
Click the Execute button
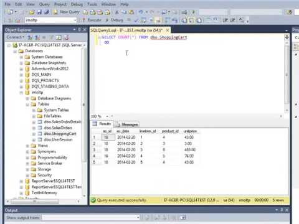pos(92,20)
